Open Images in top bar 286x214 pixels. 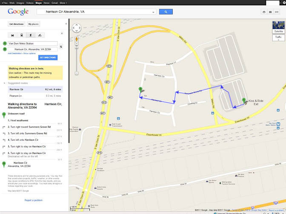tap(20, 3)
